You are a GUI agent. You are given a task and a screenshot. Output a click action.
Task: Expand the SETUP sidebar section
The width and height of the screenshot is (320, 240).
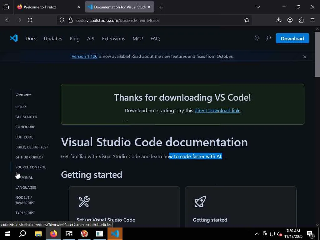coord(21,107)
